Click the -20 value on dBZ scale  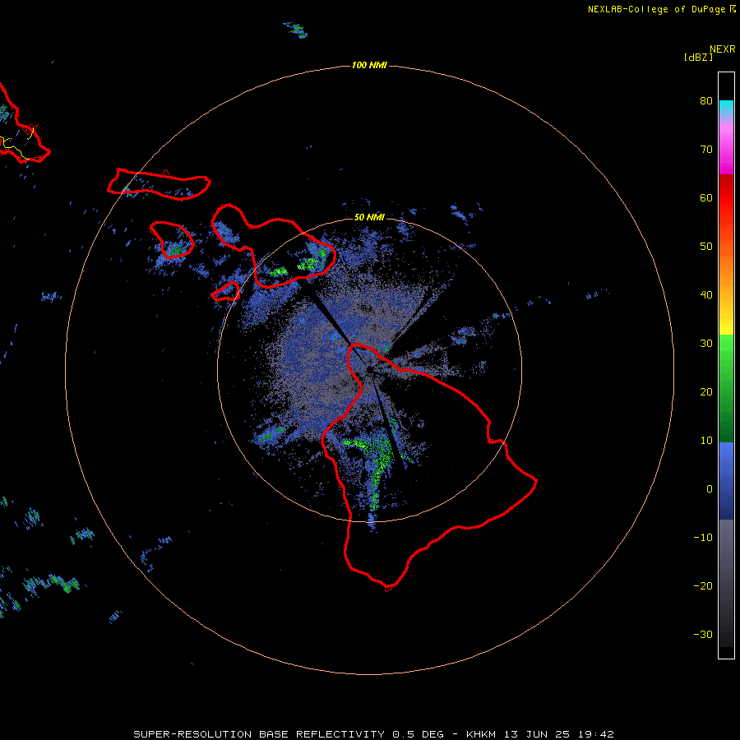click(703, 586)
